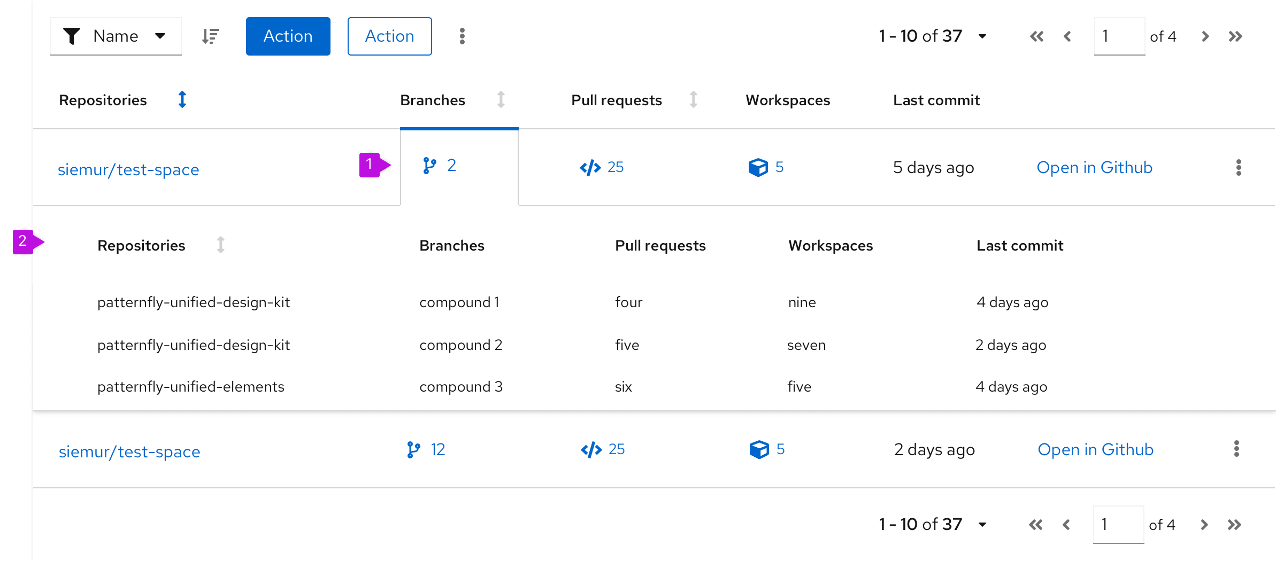Screen dimensions: 1276x561
Task: Open in Github link for the first row
Action: pyautogui.click(x=1094, y=168)
